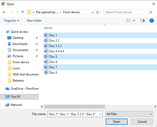Select This PC in navigation pane

pos(16,97)
